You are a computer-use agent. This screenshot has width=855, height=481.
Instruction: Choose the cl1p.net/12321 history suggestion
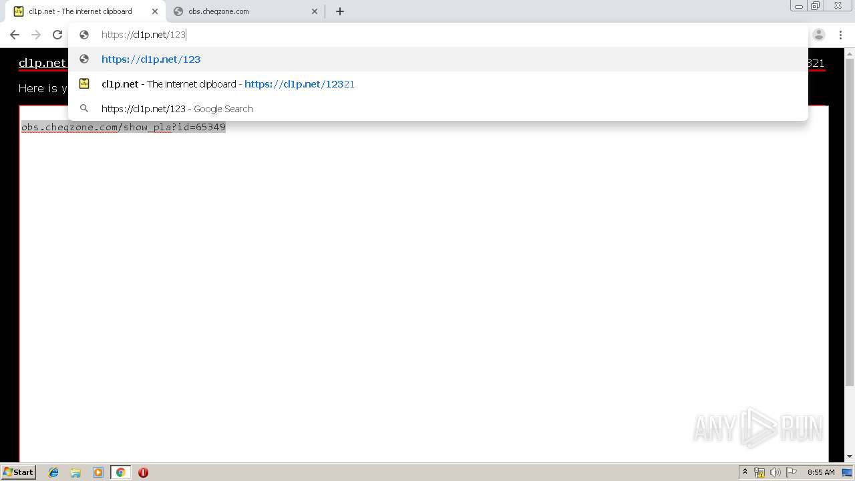click(438, 84)
